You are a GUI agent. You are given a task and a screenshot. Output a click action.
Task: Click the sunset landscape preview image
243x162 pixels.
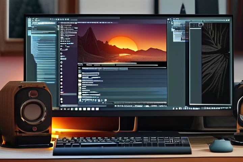[122, 42]
